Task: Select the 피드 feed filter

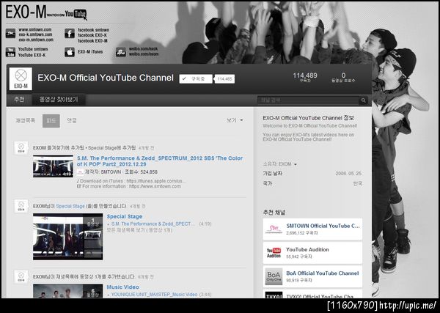Action: (51, 121)
